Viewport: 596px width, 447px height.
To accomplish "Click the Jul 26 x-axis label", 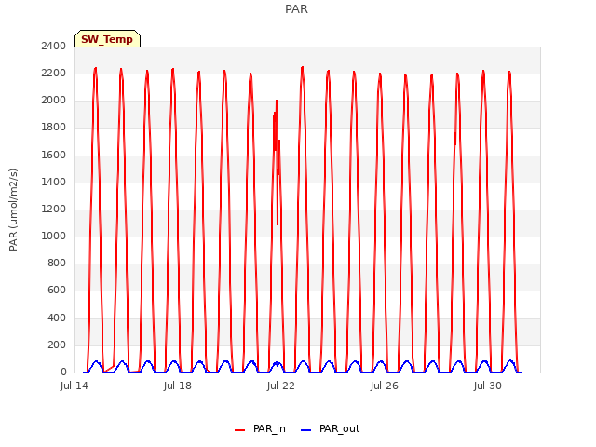I will 385,386.
